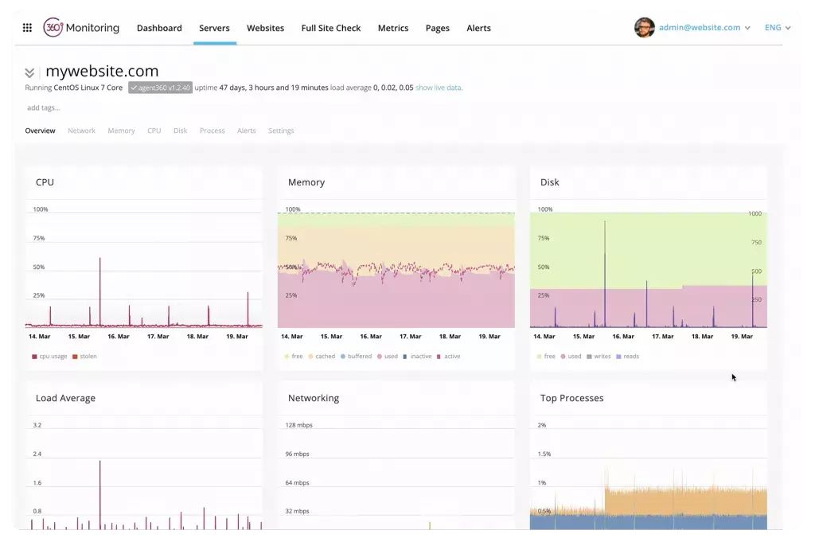The height and width of the screenshot is (546, 815).
Task: Click the show live data link
Action: (439, 88)
